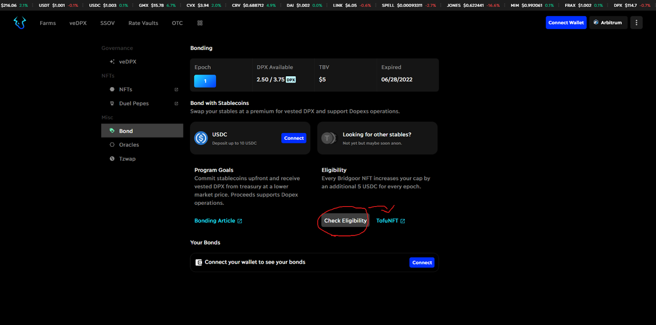This screenshot has height=325, width=656.
Task: Click the Oracles circle icon in the sidebar
Action: tap(112, 145)
